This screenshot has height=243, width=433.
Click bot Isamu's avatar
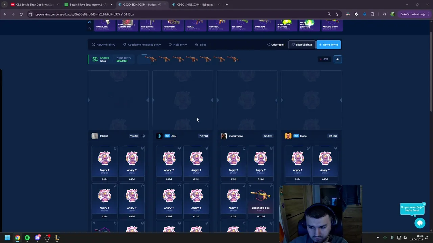[x=288, y=136]
